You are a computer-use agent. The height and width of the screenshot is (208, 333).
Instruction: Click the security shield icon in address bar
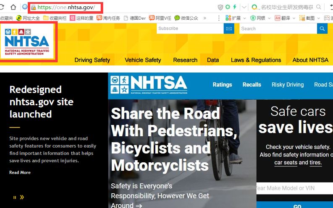[x=220, y=7]
